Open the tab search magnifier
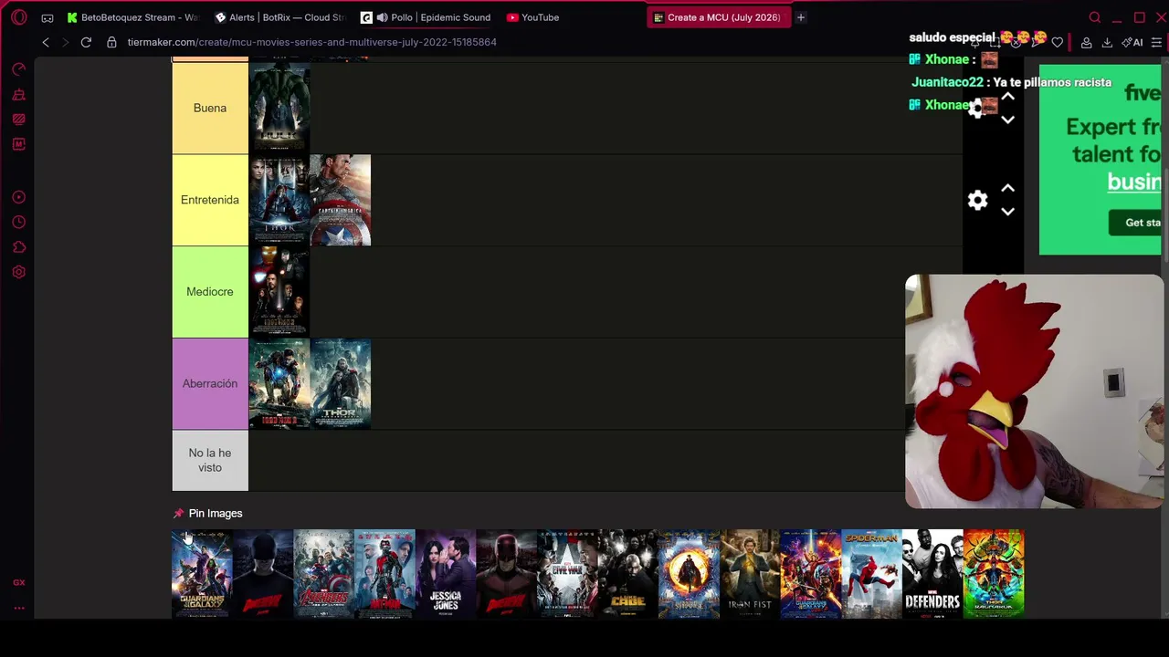The height and width of the screenshot is (657, 1169). (1095, 17)
